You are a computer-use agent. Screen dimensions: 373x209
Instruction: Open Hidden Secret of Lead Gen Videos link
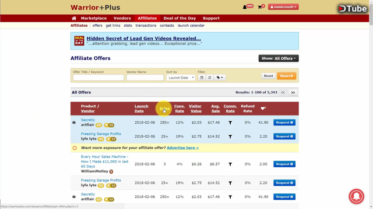point(144,38)
